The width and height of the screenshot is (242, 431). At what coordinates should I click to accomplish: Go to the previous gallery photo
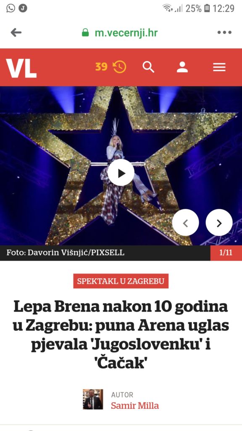tap(185, 223)
